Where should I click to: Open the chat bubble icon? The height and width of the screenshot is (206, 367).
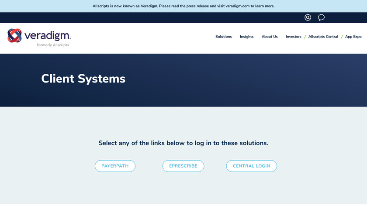click(321, 17)
